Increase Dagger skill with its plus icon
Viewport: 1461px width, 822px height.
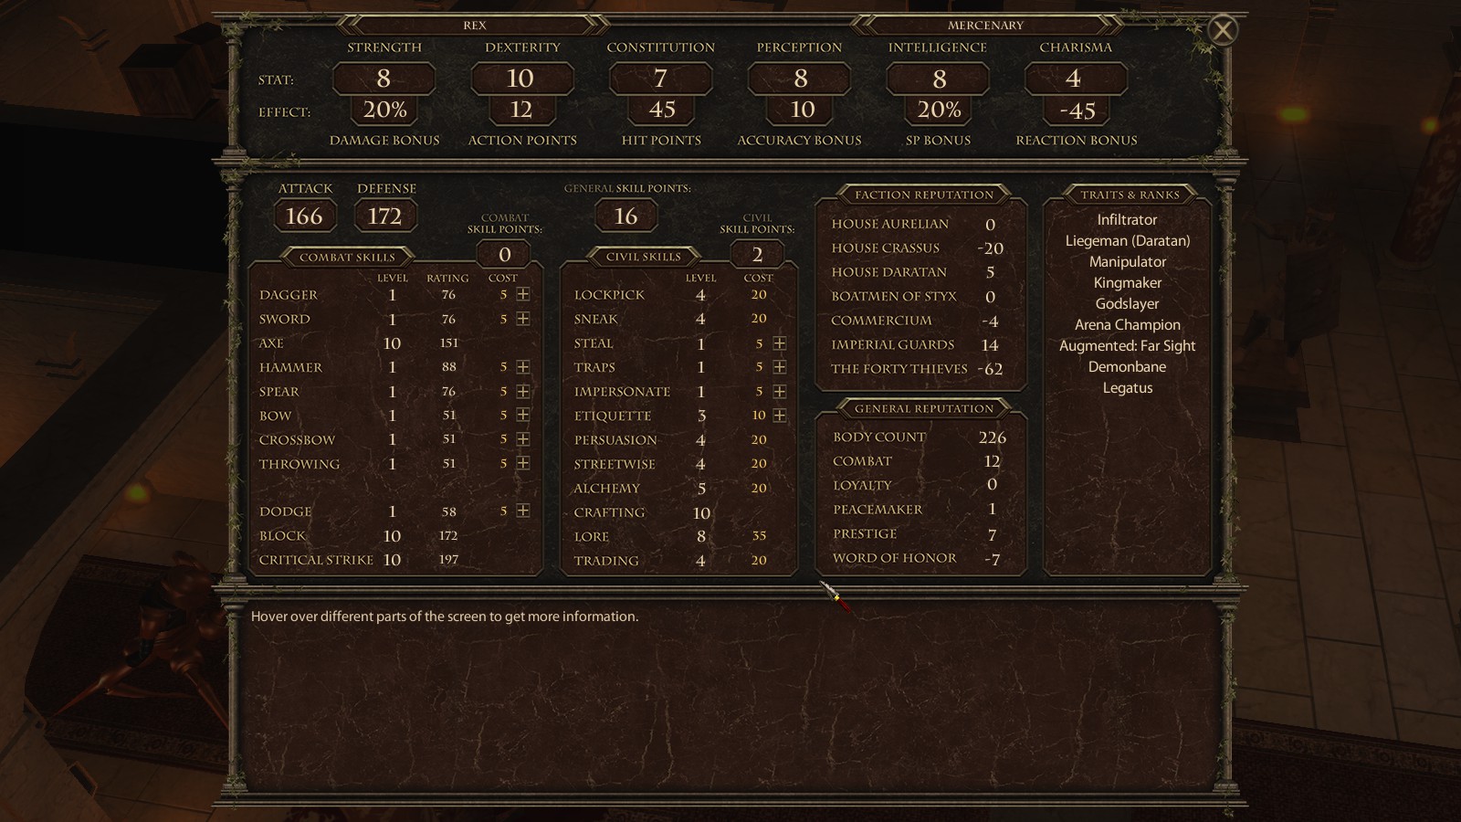coord(522,294)
